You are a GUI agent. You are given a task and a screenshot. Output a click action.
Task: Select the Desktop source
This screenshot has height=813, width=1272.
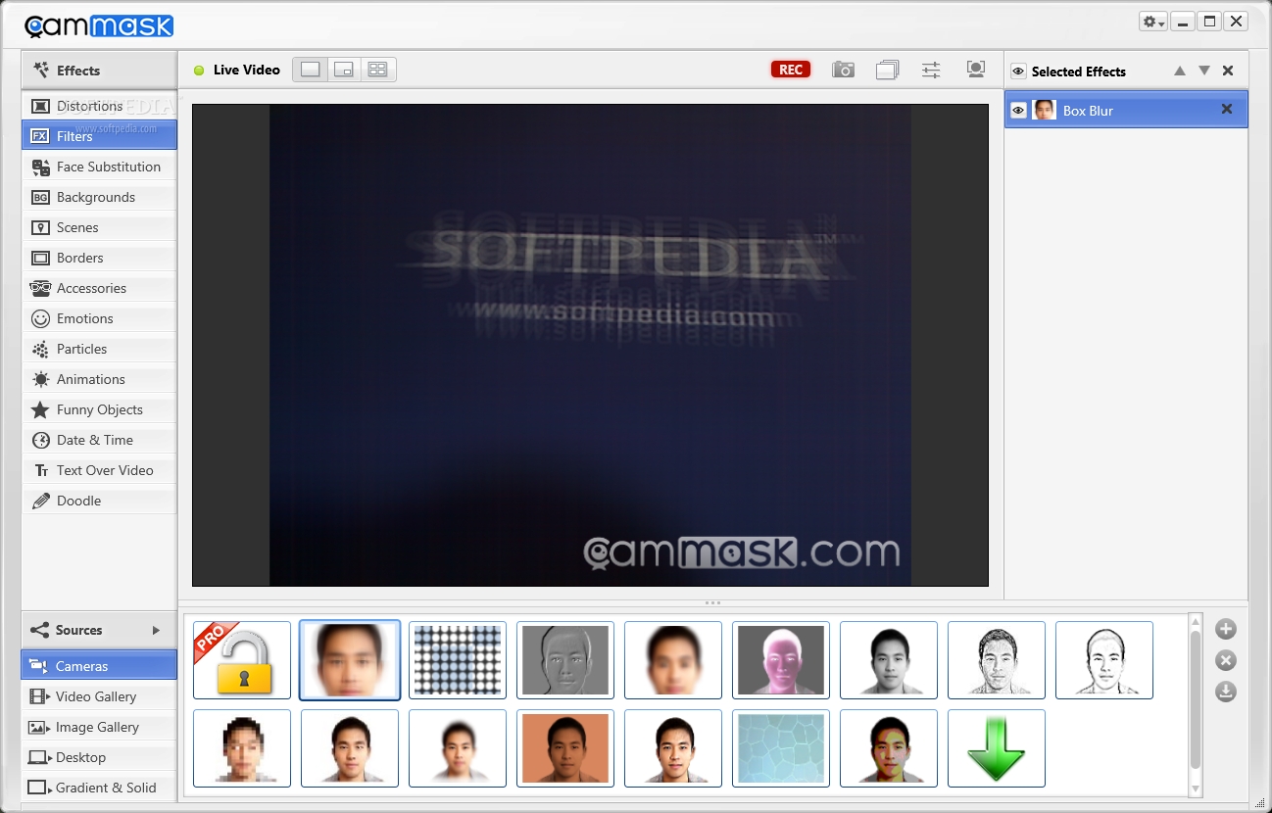coord(99,757)
